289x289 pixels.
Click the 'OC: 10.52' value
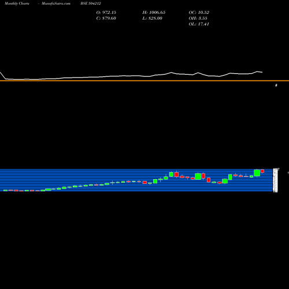[199, 13]
